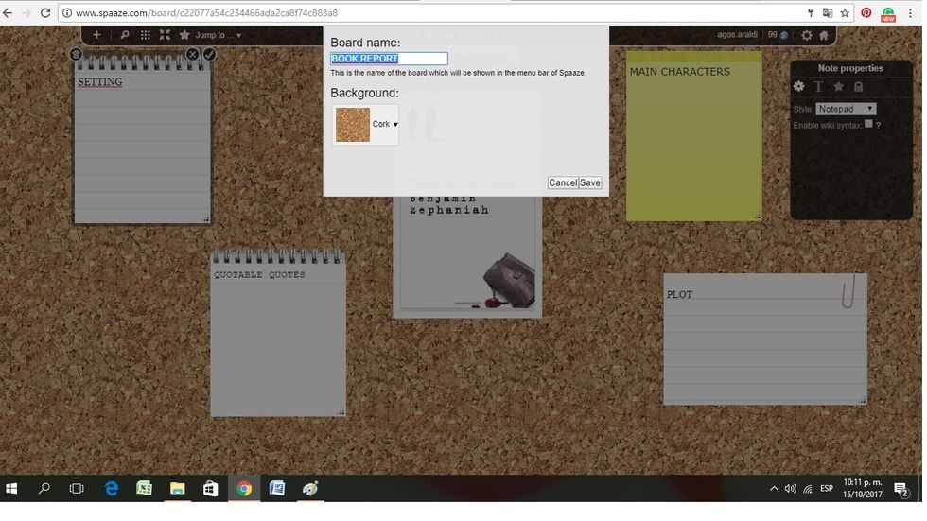Click the browser address bar URL

point(206,12)
